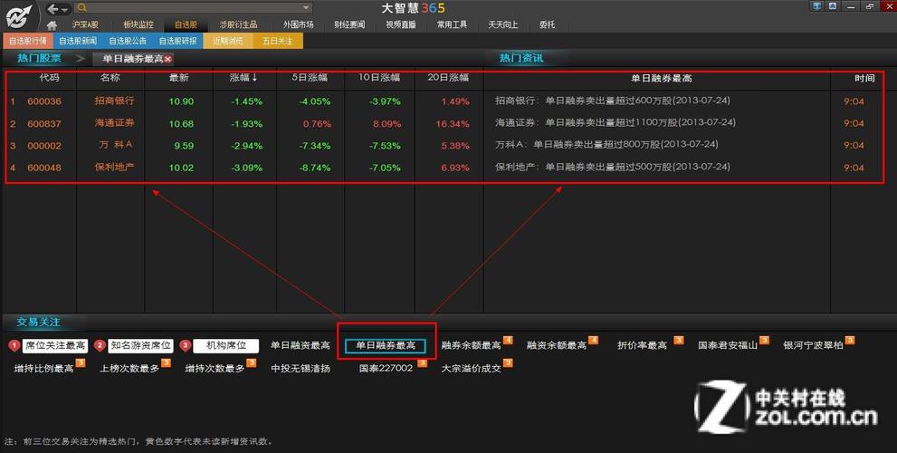Click the 大智慧 arrow logo icon
Viewport: 897px width, 453px height.
point(19,16)
